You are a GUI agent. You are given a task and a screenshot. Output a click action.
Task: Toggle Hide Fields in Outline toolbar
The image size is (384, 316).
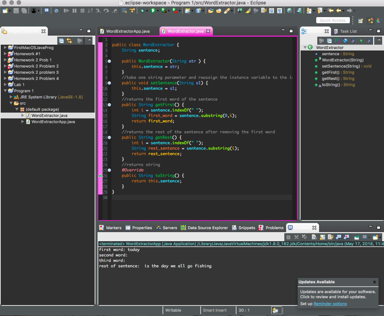[345, 41]
